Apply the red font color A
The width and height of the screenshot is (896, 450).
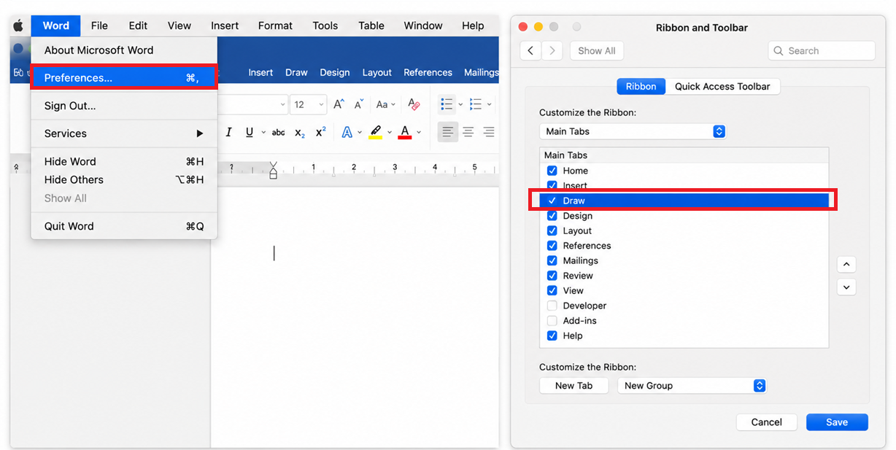(405, 132)
